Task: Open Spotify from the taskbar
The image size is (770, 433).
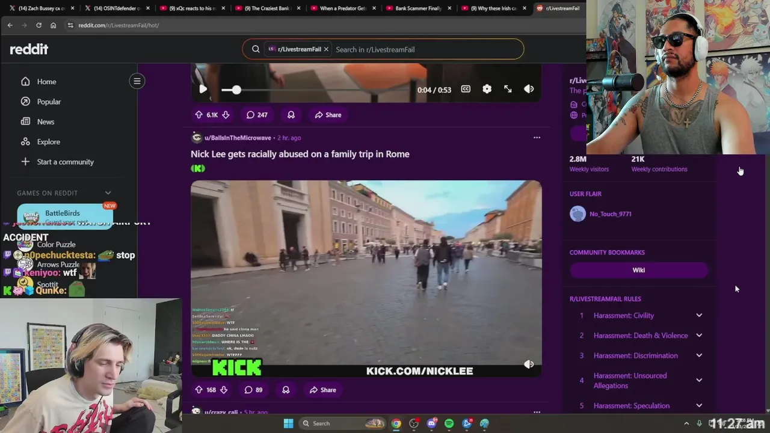Action: click(x=449, y=423)
